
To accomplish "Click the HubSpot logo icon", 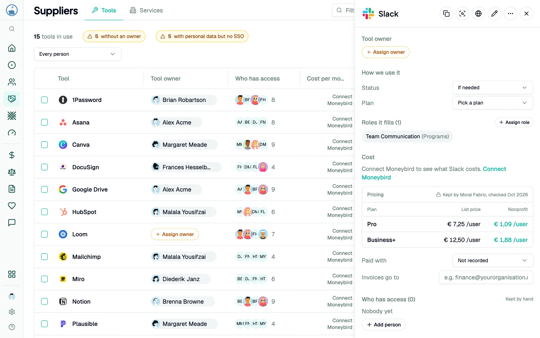I will pyautogui.click(x=63, y=212).
